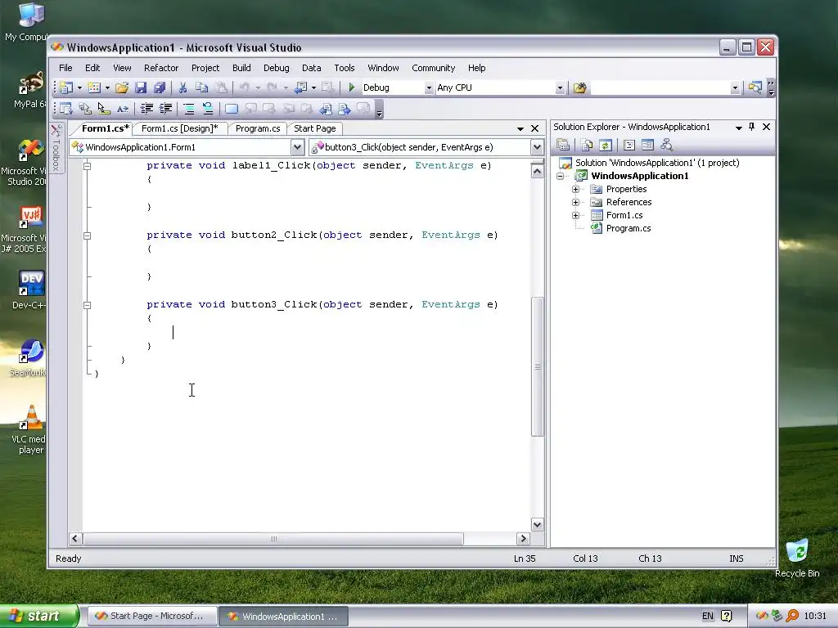Click the EN language indicator in taskbar
Viewport: 838px width, 628px height.
708,617
